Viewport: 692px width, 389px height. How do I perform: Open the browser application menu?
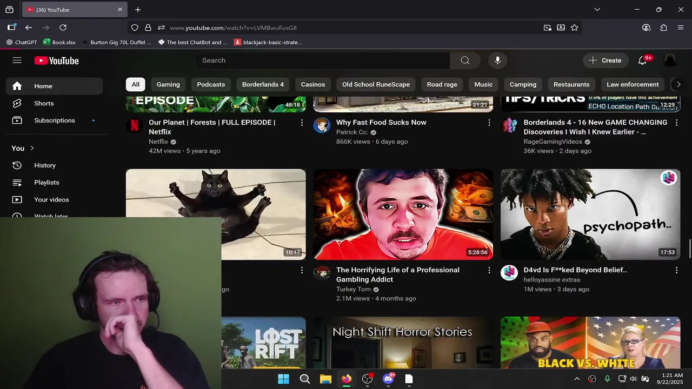(x=681, y=28)
